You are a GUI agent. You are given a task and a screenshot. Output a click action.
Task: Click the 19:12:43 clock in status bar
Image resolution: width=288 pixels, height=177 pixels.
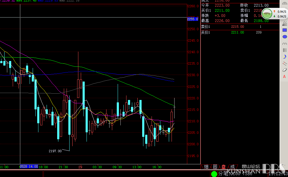[x=278, y=173]
